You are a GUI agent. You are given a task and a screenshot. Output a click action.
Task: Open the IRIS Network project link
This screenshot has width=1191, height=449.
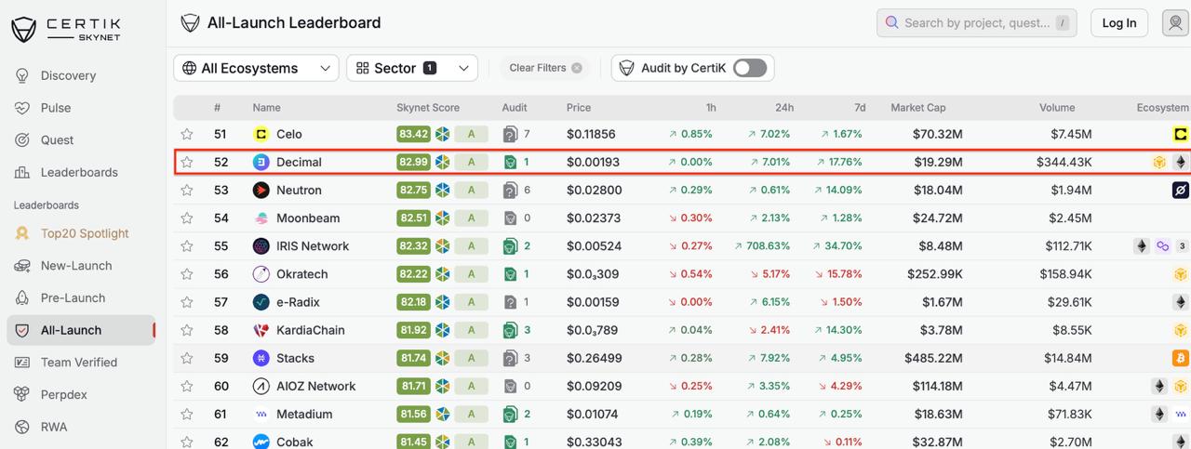(312, 246)
